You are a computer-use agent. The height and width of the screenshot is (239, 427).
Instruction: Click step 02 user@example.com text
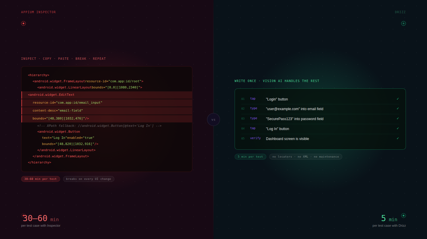(x=294, y=109)
